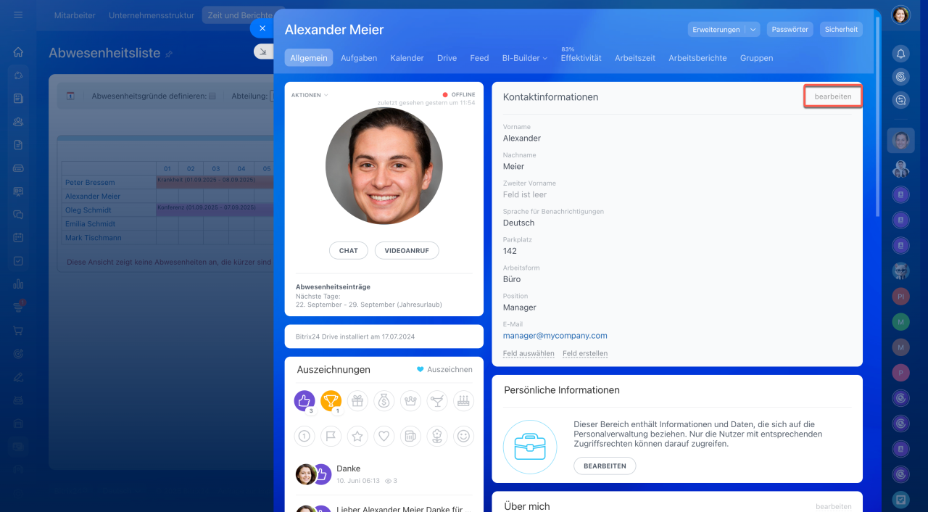Open the hamburger menu in top-left
928x512 pixels.
(x=18, y=15)
